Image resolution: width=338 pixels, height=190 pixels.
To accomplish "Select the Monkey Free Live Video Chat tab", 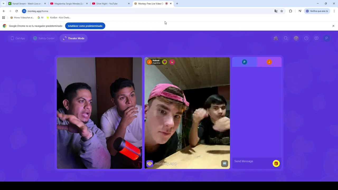I will coord(153,4).
